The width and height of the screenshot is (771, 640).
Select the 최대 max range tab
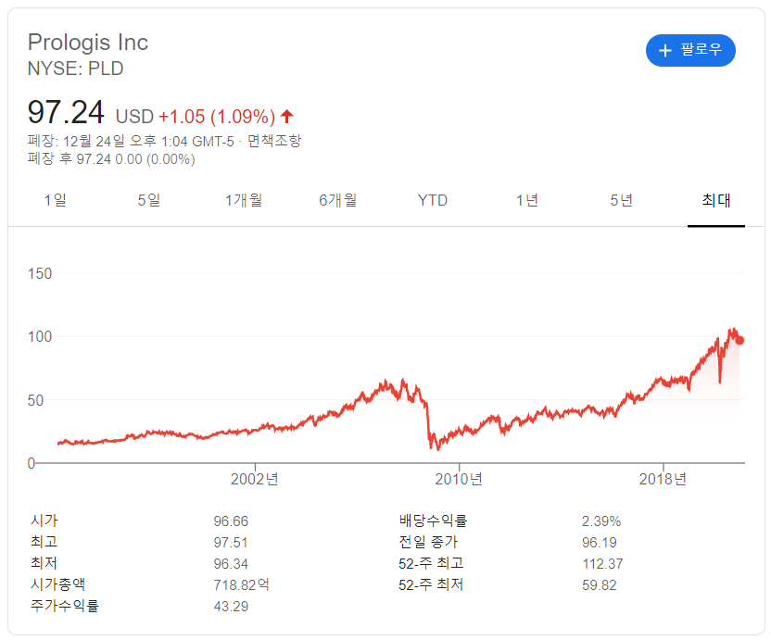point(716,201)
